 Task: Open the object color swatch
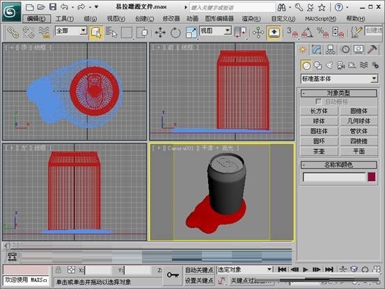372,177
